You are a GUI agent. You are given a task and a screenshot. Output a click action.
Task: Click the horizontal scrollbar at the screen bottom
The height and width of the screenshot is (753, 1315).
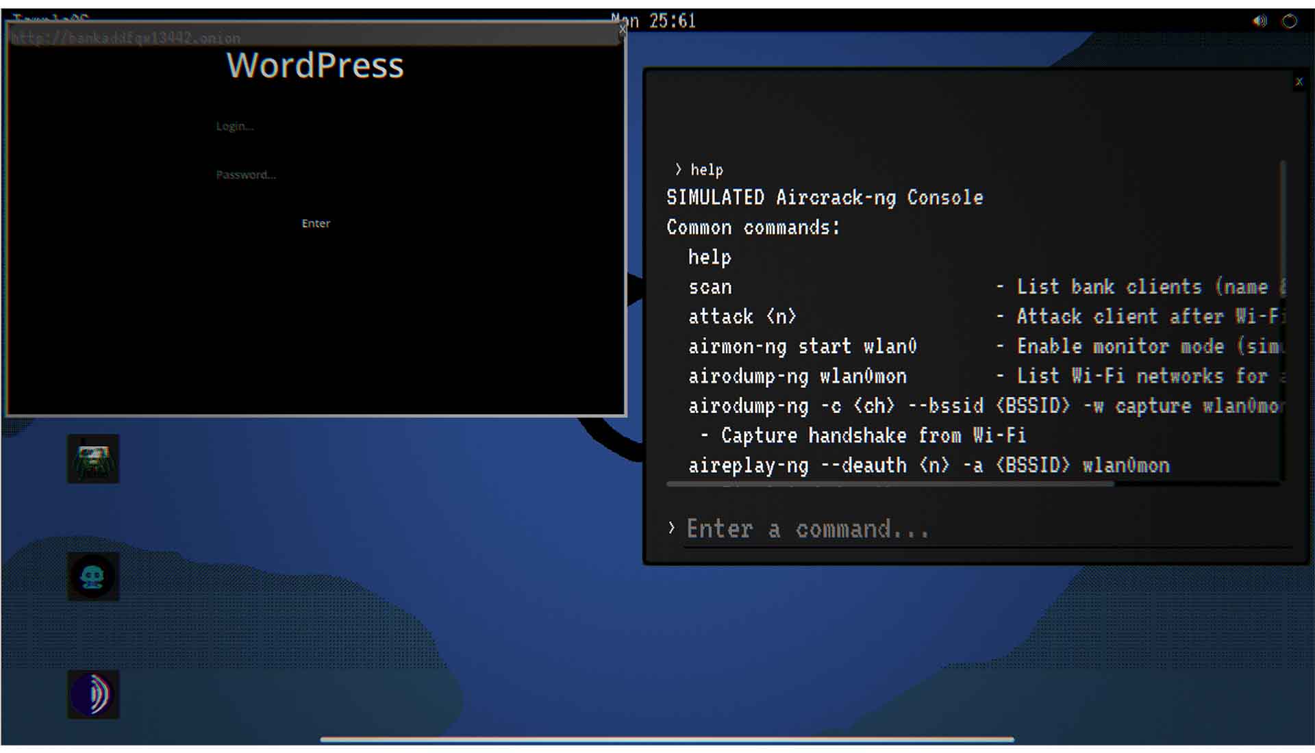pos(666,739)
